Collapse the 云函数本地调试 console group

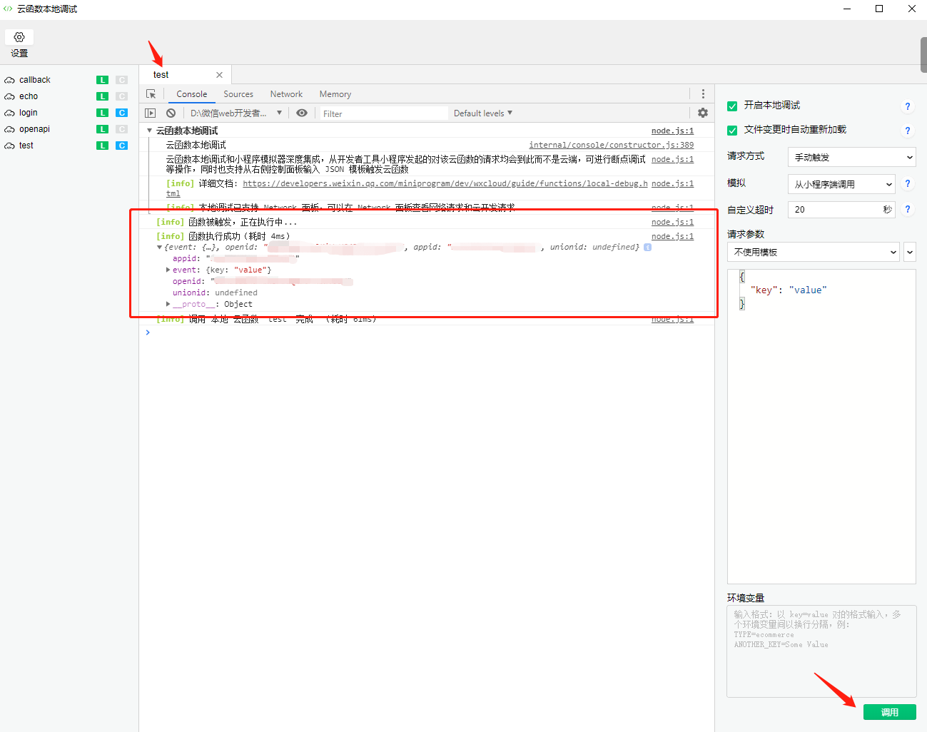[x=149, y=131]
